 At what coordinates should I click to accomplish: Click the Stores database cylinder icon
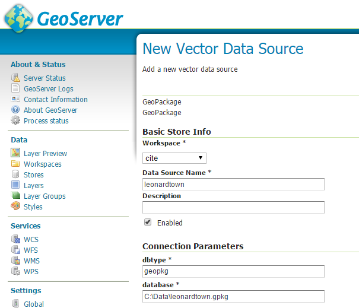tap(15, 174)
